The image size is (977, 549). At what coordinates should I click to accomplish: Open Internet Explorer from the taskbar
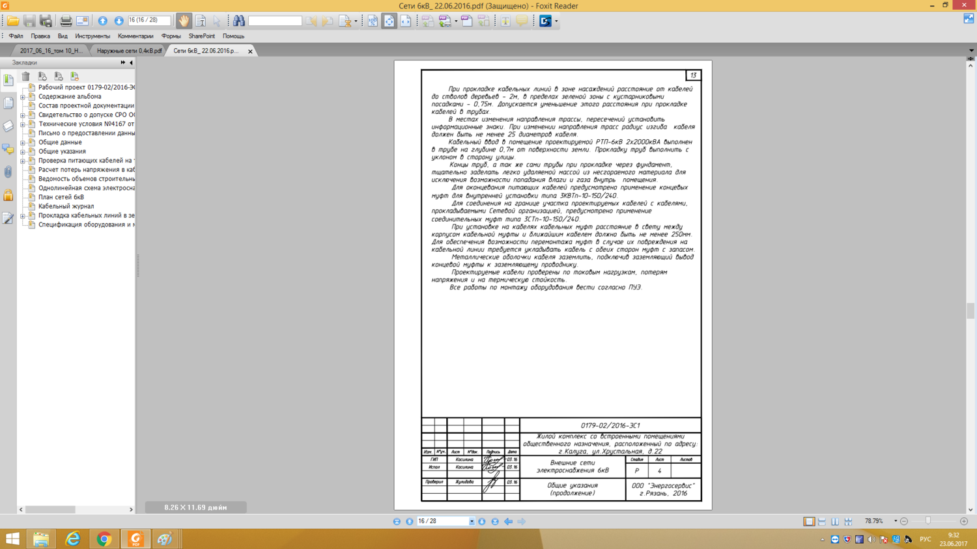pyautogui.click(x=72, y=539)
